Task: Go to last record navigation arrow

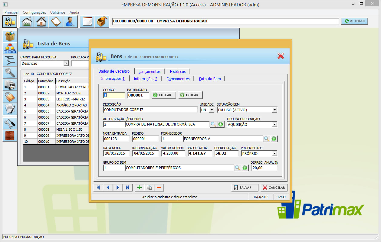Action: pos(127,188)
